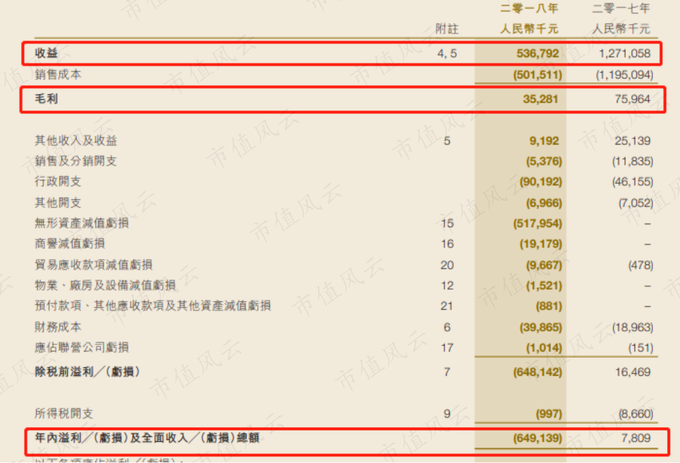Click note number 12
This screenshot has height=463, width=680.
tap(447, 285)
